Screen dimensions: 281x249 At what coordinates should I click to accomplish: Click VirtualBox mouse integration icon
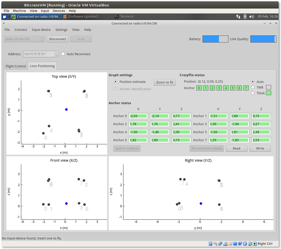250,244
